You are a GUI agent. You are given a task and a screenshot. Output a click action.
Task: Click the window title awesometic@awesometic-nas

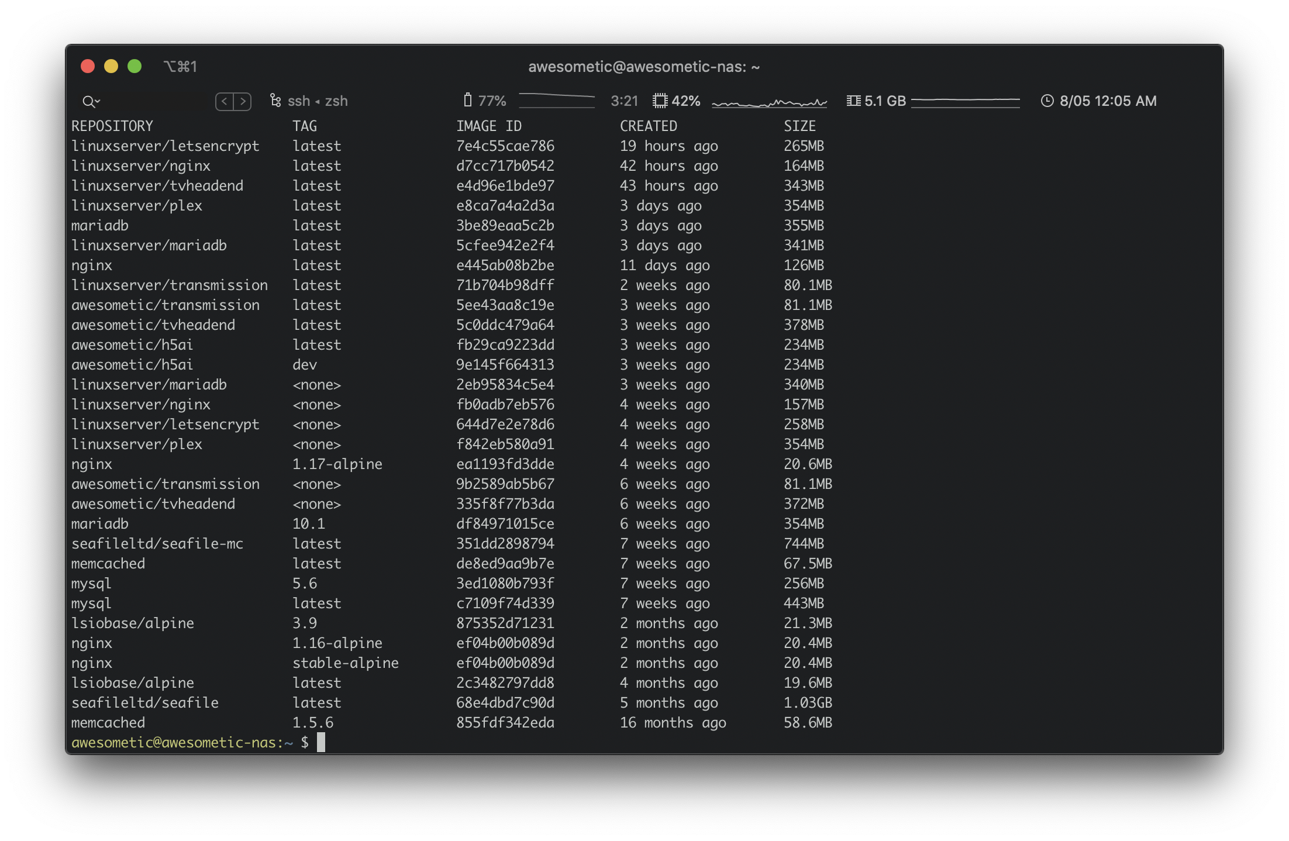[x=643, y=67]
